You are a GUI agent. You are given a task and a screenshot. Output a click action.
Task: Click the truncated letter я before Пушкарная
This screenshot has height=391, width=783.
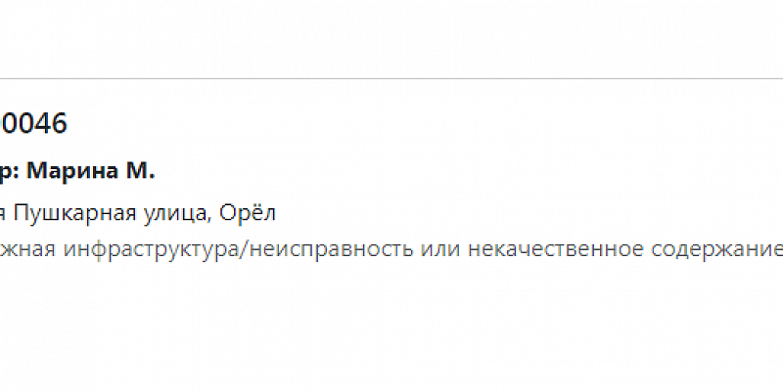4,213
